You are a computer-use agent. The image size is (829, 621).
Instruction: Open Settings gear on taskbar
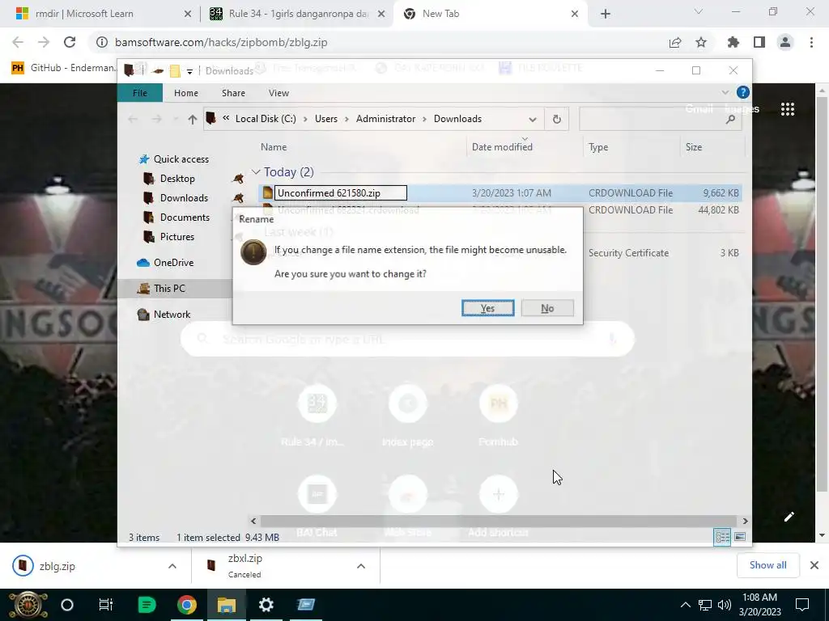[266, 605]
